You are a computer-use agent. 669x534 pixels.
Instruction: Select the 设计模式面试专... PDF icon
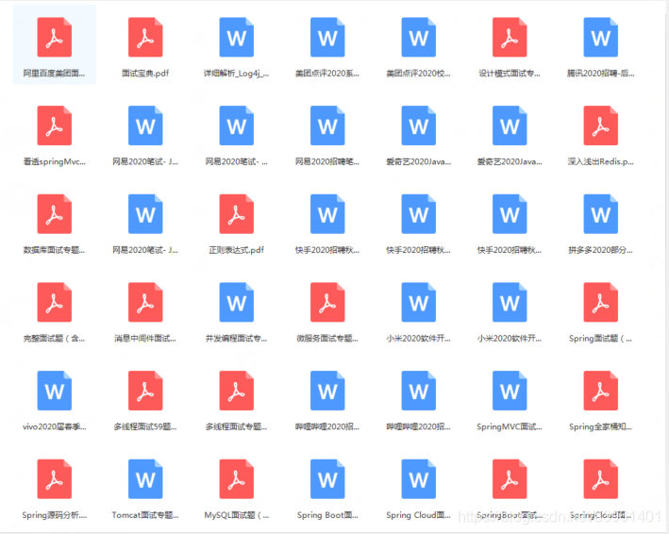click(x=510, y=37)
